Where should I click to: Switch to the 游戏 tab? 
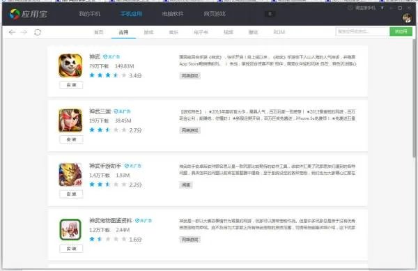tap(148, 32)
